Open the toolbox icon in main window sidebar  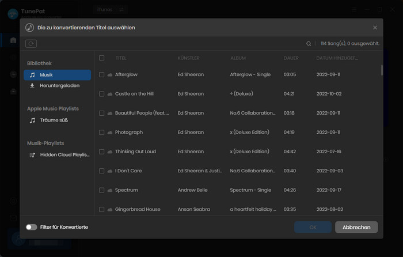coord(13,91)
